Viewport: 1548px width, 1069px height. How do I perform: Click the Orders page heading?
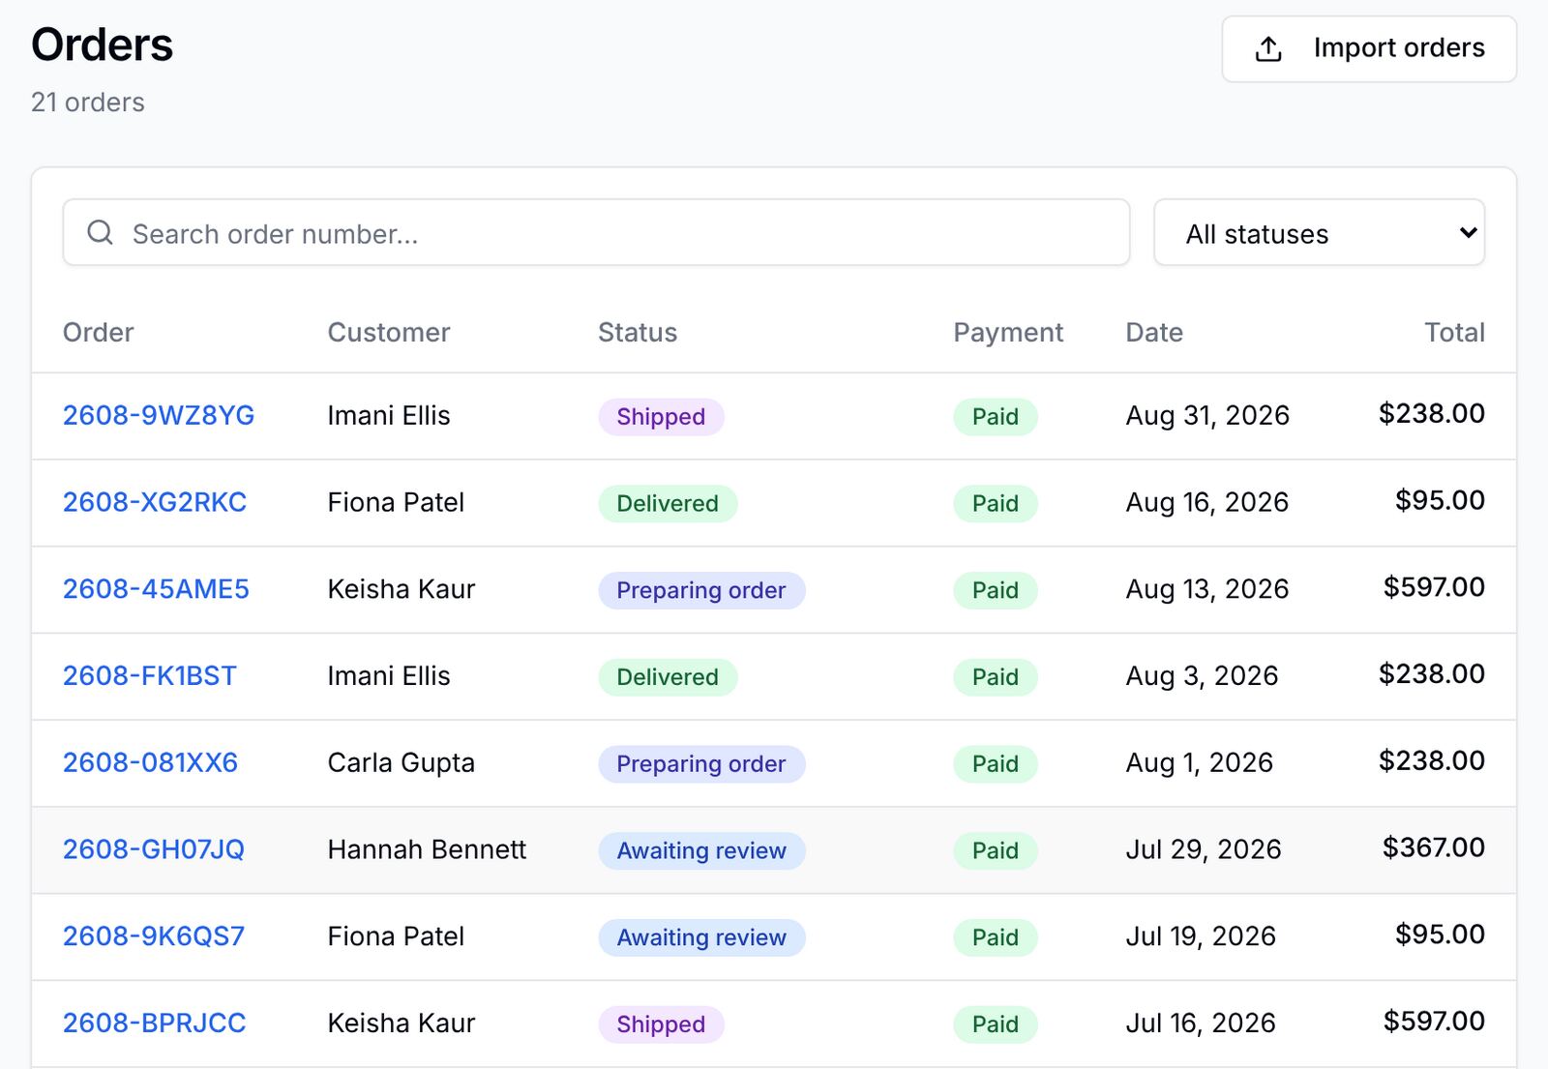(102, 45)
